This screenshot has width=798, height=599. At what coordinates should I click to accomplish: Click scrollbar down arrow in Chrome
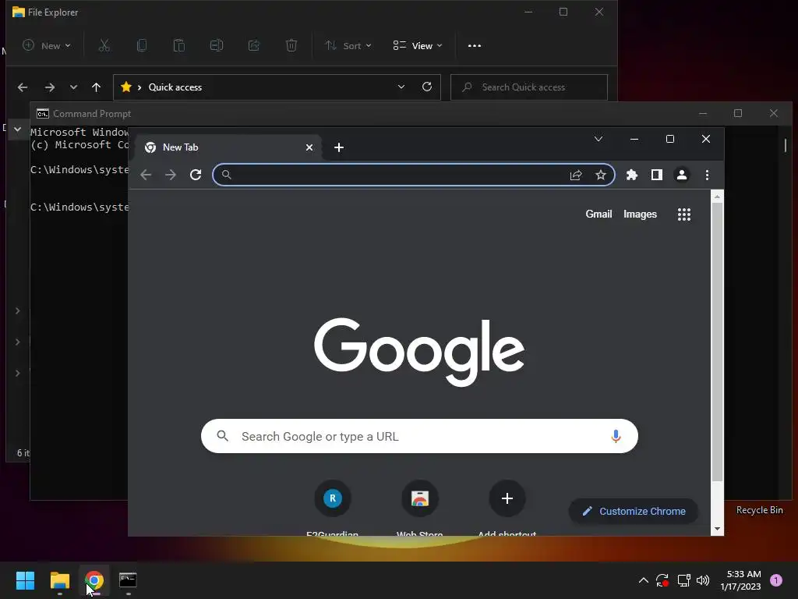pyautogui.click(x=717, y=529)
